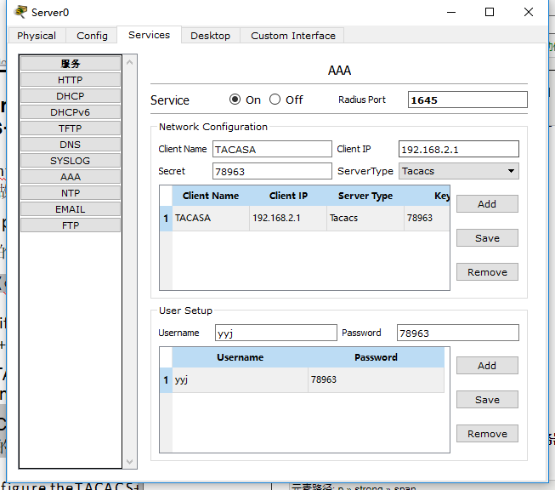Click the Password input field
This screenshot has height=490, width=555.
pyautogui.click(x=457, y=333)
